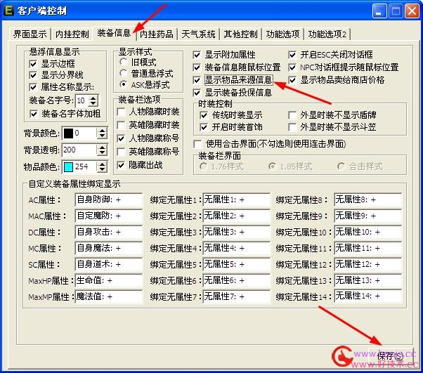This screenshot has height=373, width=423.
Task: Toggle 隐藏出战 checkbox
Action: (x=121, y=165)
